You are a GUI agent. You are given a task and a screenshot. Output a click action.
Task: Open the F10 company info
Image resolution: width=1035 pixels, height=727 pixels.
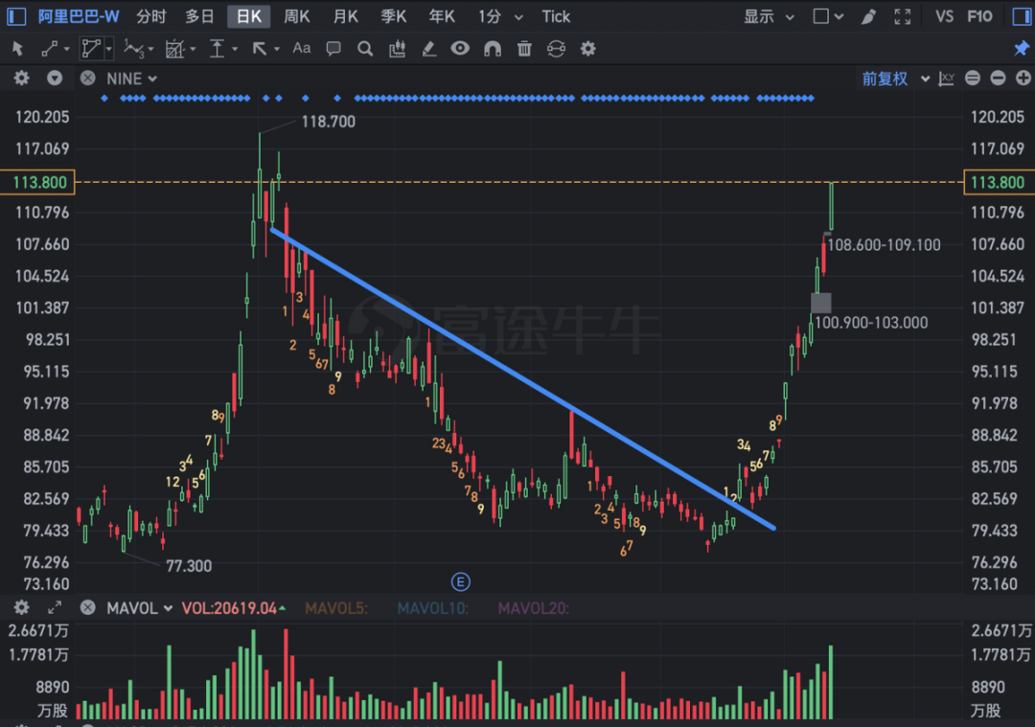(979, 16)
